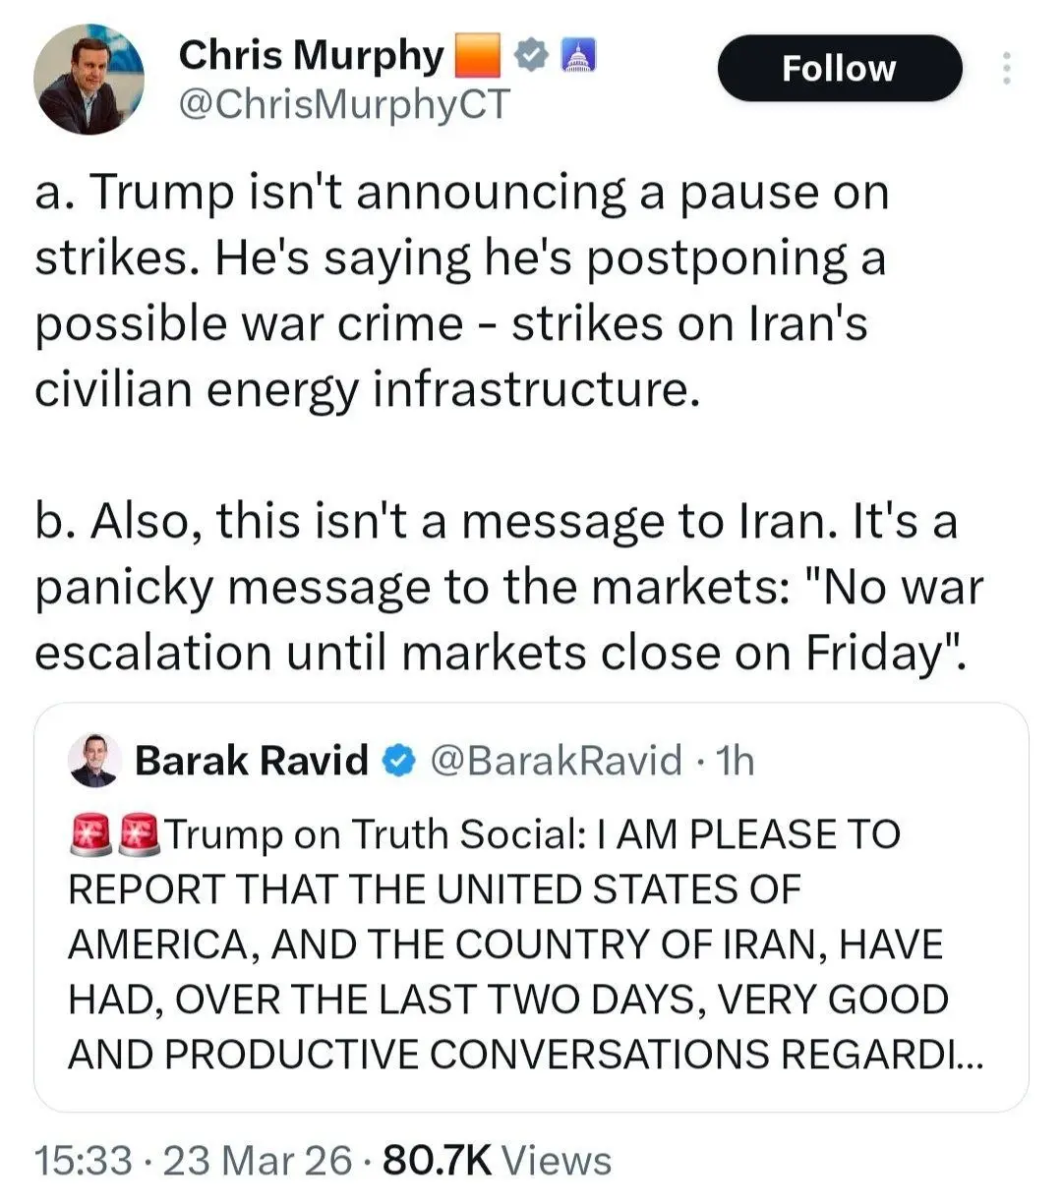Click the Chris Murphy display name
This screenshot has width=1062, height=1203.
pos(311,56)
